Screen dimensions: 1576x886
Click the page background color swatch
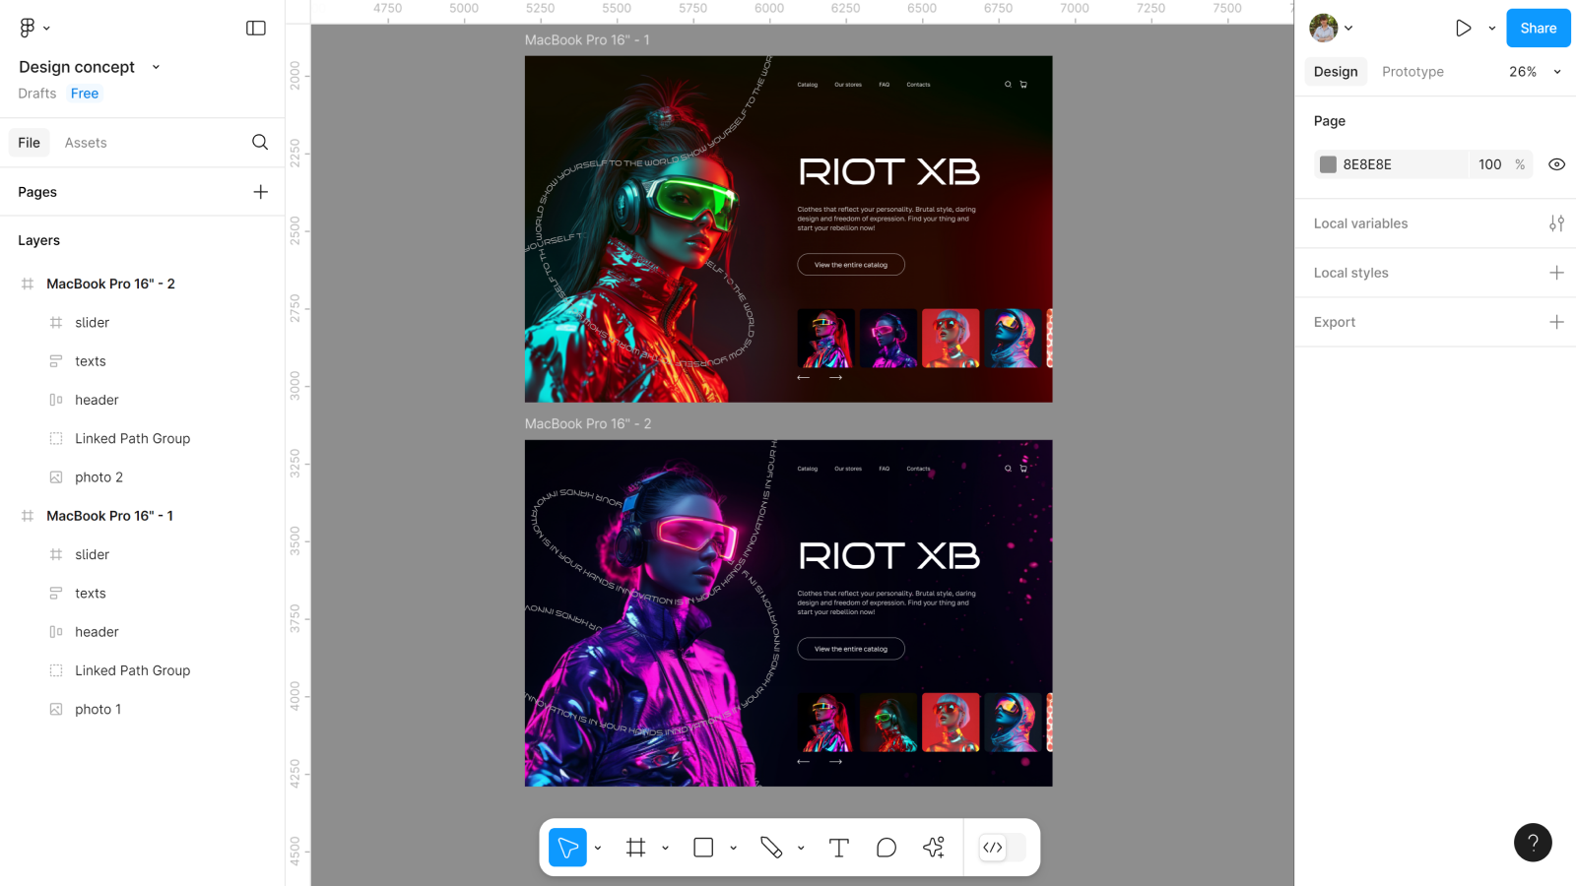pos(1328,164)
